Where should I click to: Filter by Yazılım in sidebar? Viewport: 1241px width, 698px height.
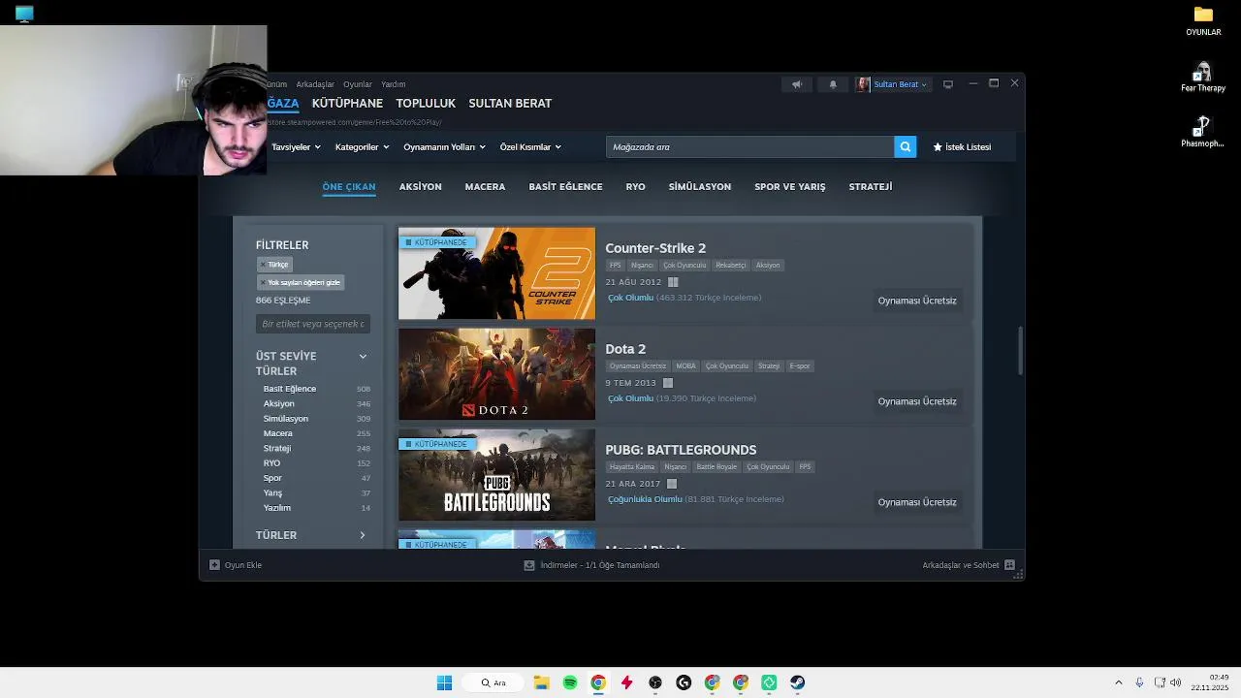pyautogui.click(x=277, y=508)
